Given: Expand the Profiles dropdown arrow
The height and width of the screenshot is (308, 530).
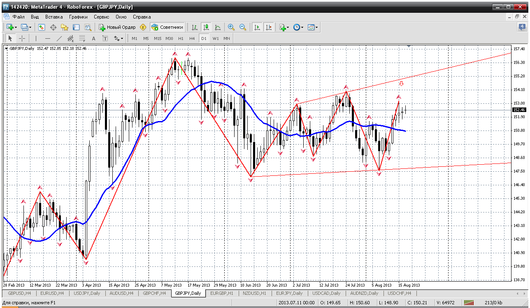Looking at the screenshot, I should [30, 28].
